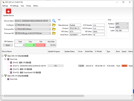Open folder icon next to Firmware GD
Screen dimensions: 134x101
pyautogui.click(x=54, y=33)
